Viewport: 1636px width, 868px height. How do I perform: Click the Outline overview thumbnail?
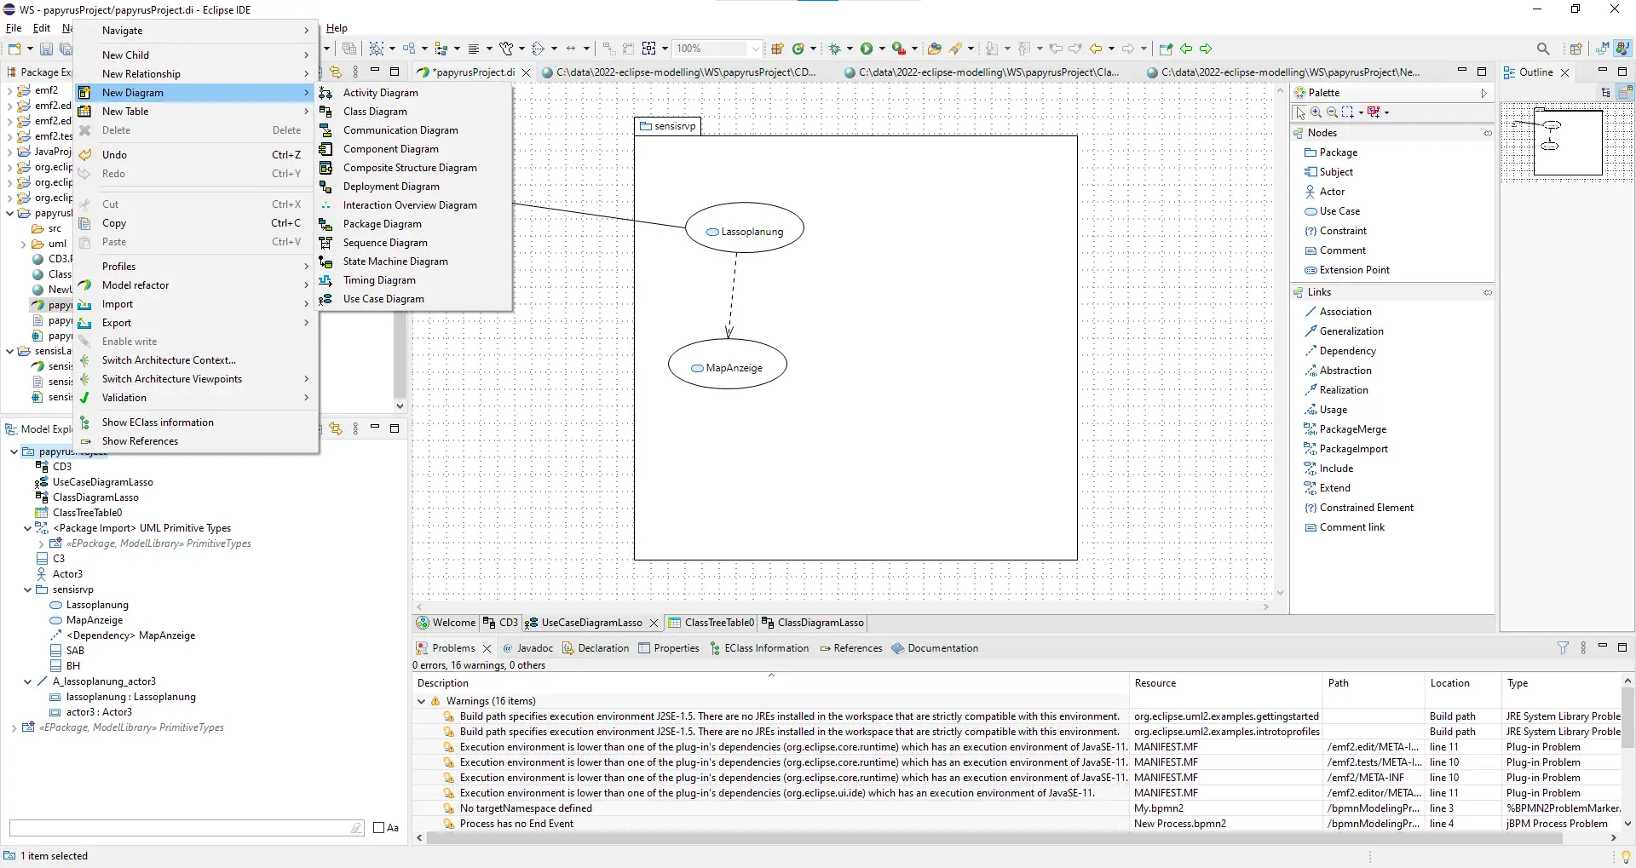click(1567, 141)
